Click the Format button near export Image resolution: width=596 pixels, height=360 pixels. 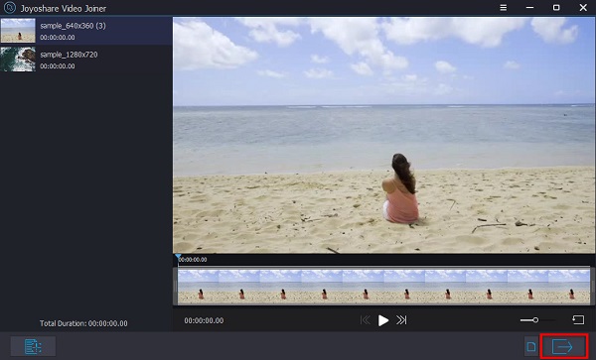click(x=531, y=346)
